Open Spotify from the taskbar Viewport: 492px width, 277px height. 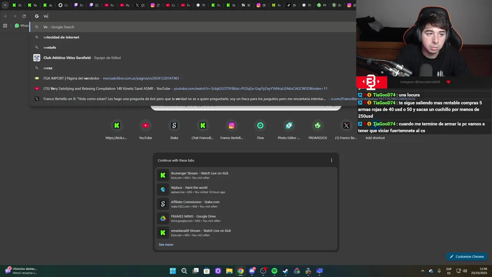coord(274,271)
